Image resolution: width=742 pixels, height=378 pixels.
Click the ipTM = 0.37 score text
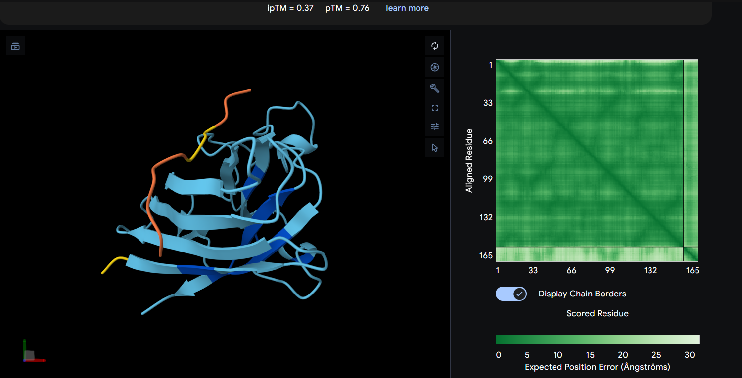pyautogui.click(x=290, y=8)
